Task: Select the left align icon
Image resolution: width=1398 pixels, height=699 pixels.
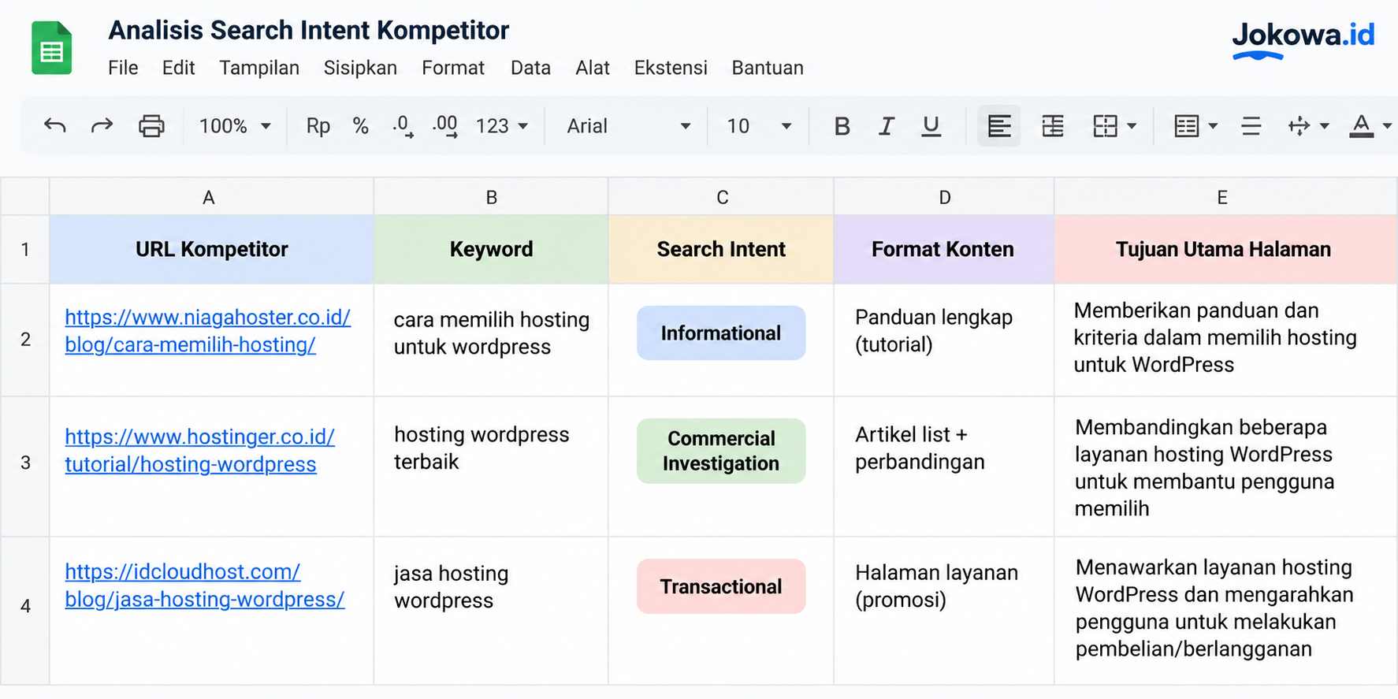Action: point(999,126)
